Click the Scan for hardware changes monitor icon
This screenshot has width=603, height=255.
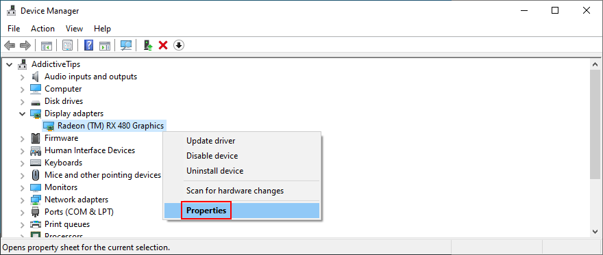pos(126,45)
